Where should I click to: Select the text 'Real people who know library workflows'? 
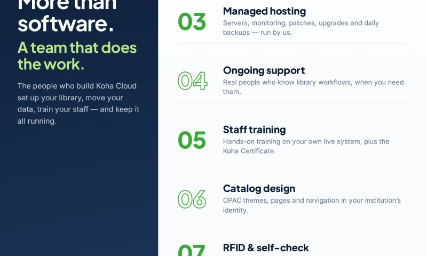click(287, 83)
